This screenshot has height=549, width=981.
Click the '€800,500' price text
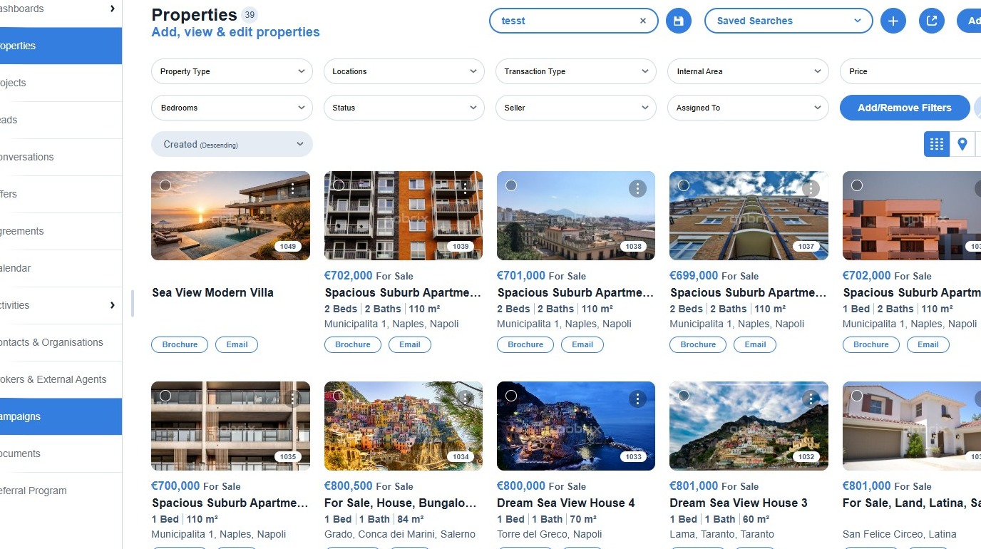[x=349, y=486]
